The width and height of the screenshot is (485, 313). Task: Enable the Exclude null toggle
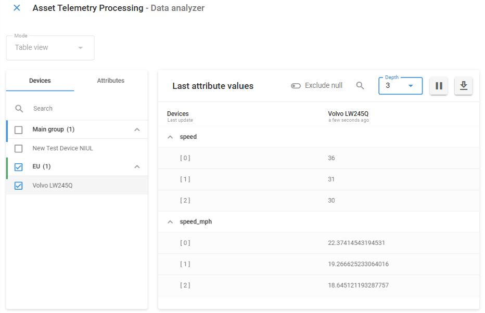coord(296,85)
